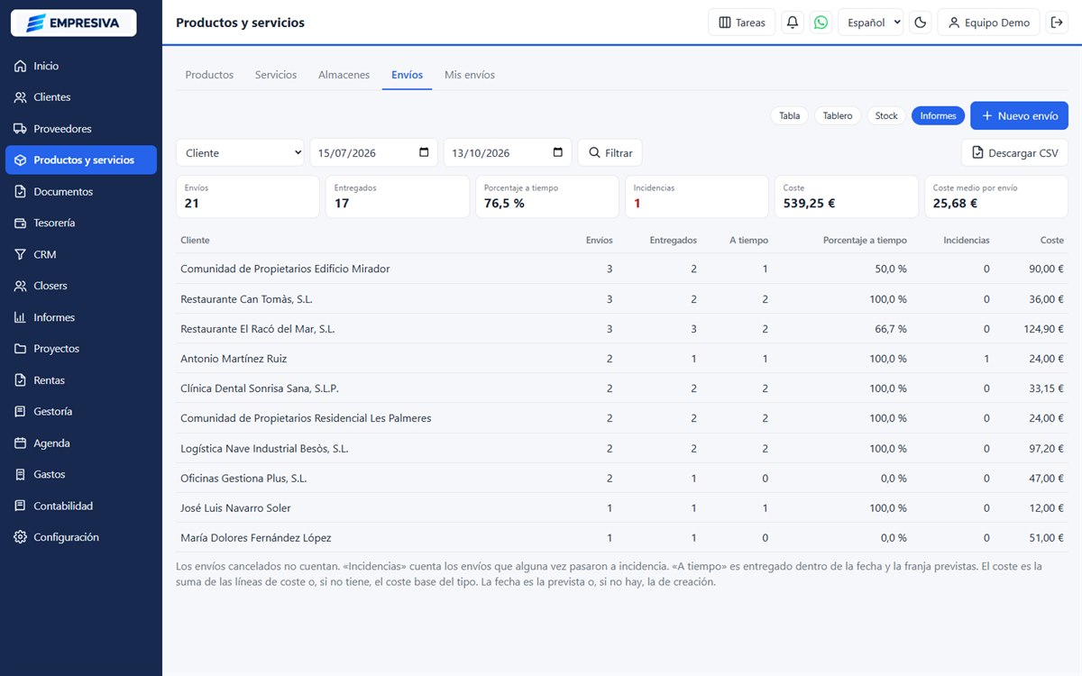This screenshot has width=1082, height=676.
Task: Click the Gestoría sidebar item
Action: [x=81, y=412]
